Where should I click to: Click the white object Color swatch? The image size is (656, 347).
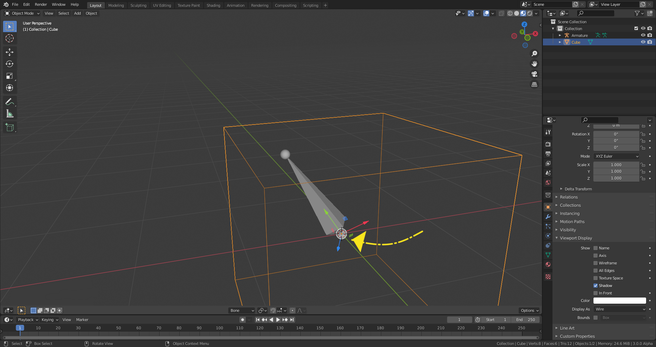coord(620,301)
